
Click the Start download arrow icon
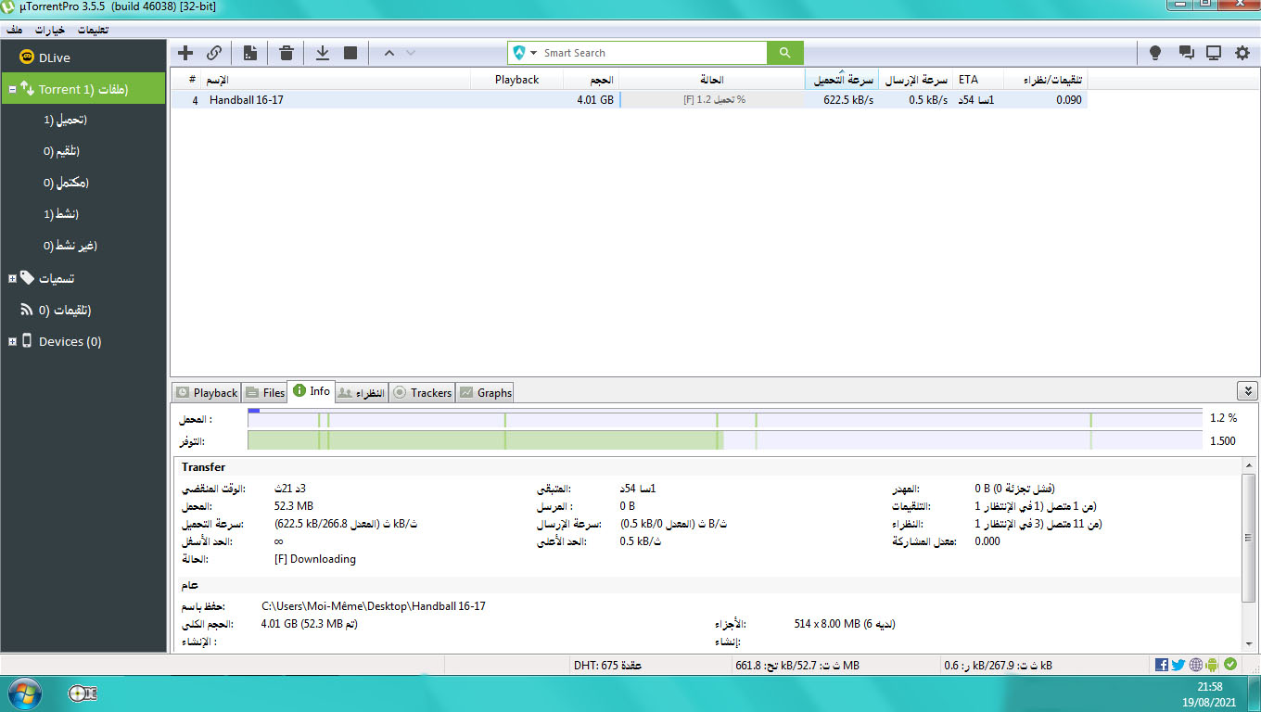(x=323, y=53)
